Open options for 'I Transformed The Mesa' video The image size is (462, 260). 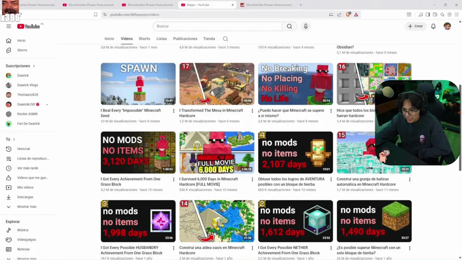[x=252, y=111]
